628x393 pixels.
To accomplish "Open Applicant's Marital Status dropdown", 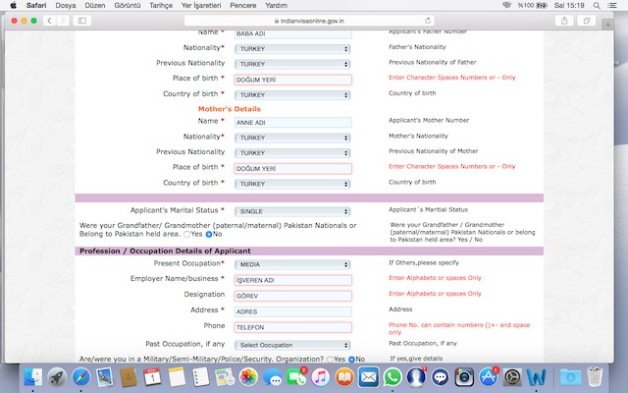I will tap(292, 211).
